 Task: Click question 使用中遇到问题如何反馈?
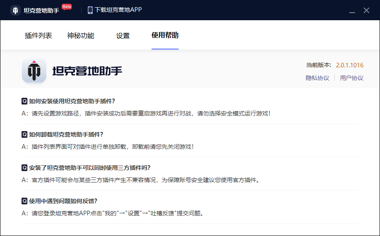63,201
